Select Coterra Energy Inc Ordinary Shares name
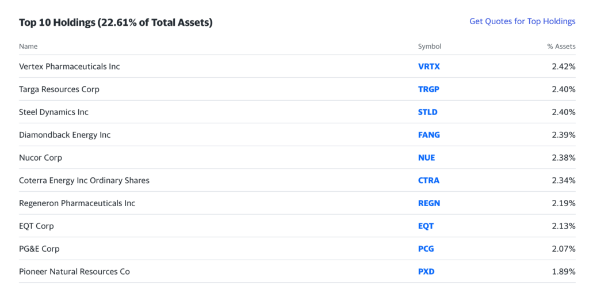This screenshot has height=300, width=589. point(84,180)
